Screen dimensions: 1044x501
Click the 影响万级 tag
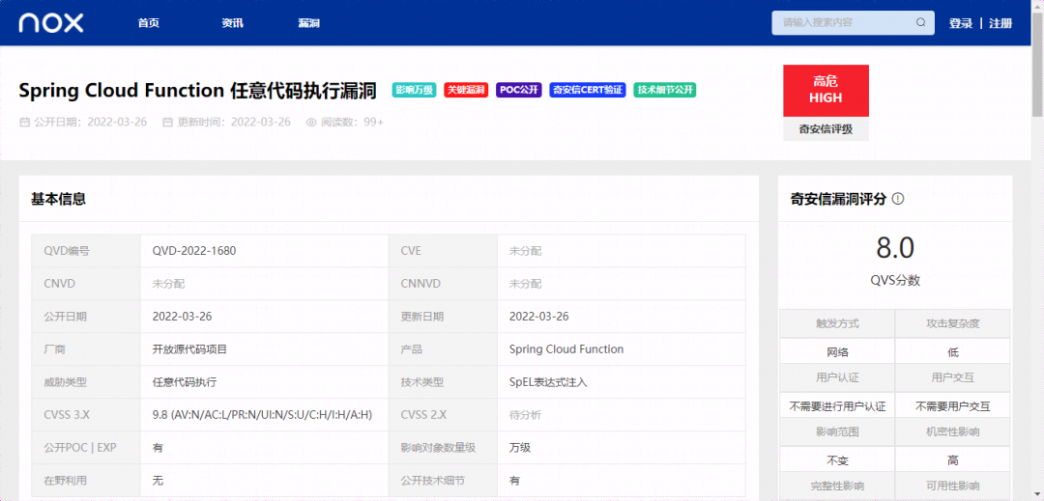414,90
